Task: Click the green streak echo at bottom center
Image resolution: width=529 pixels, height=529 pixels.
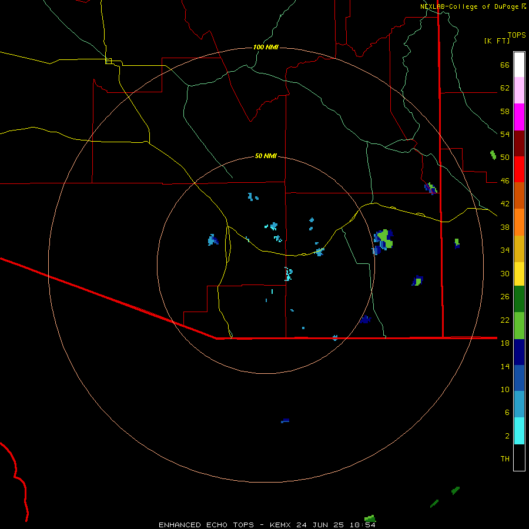Action: [x=370, y=518]
